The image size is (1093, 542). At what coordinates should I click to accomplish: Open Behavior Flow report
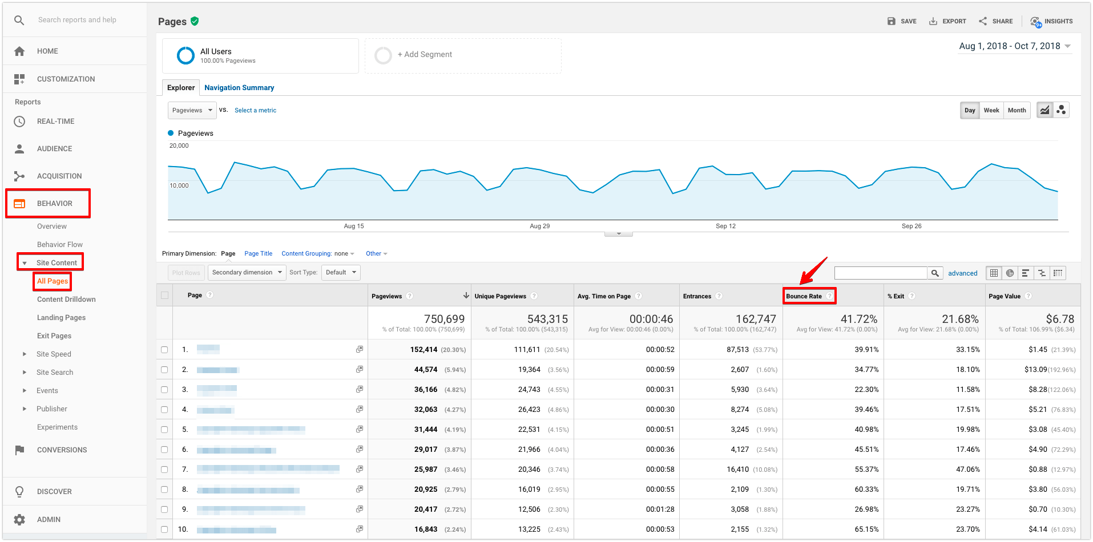coord(60,245)
